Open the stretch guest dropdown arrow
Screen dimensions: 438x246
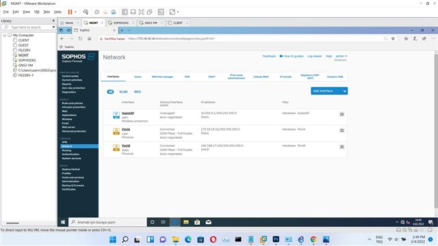[178, 12]
